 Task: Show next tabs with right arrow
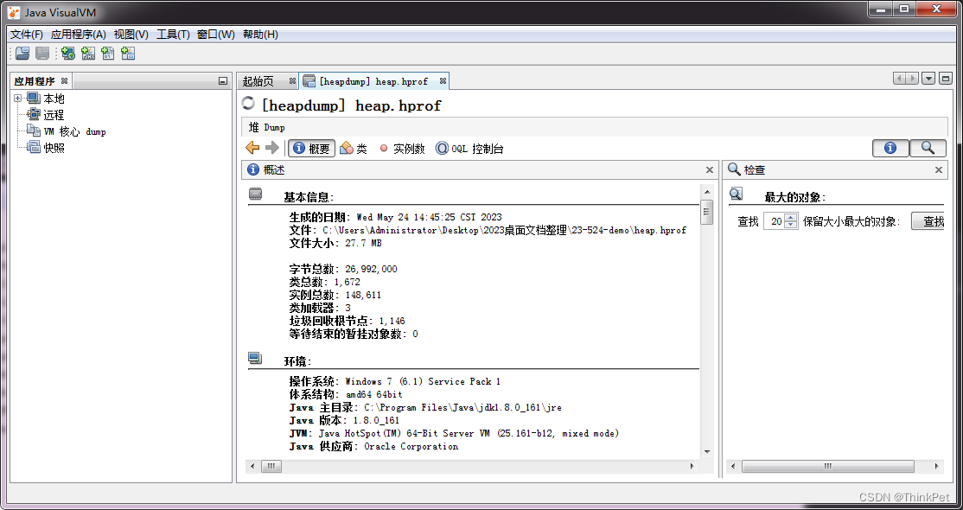913,79
